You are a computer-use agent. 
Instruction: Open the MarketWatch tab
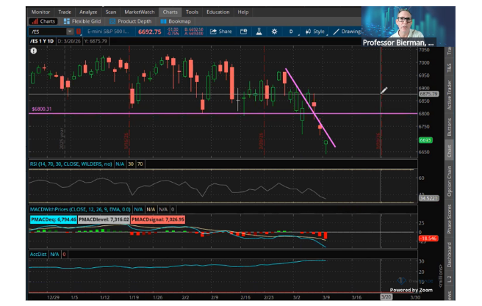coord(140,12)
